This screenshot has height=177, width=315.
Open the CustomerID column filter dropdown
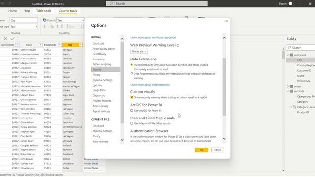click(x=17, y=45)
